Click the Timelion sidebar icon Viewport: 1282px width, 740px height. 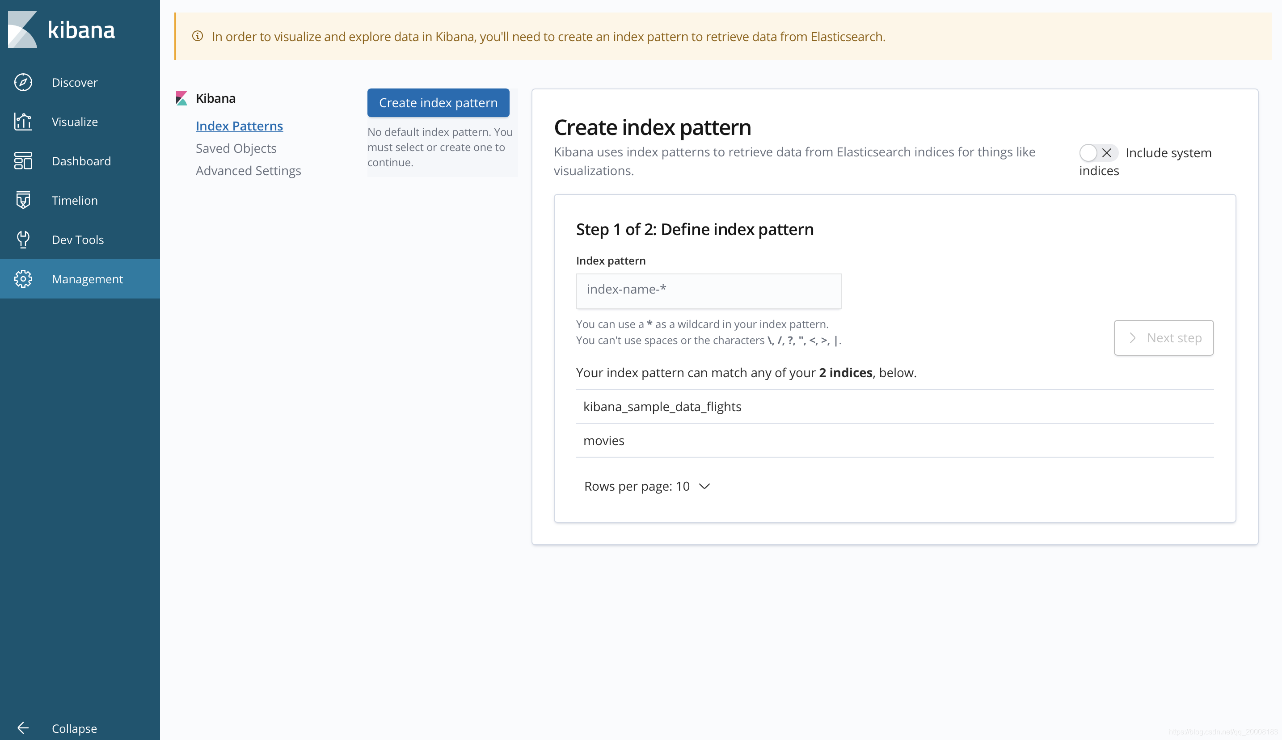point(24,200)
